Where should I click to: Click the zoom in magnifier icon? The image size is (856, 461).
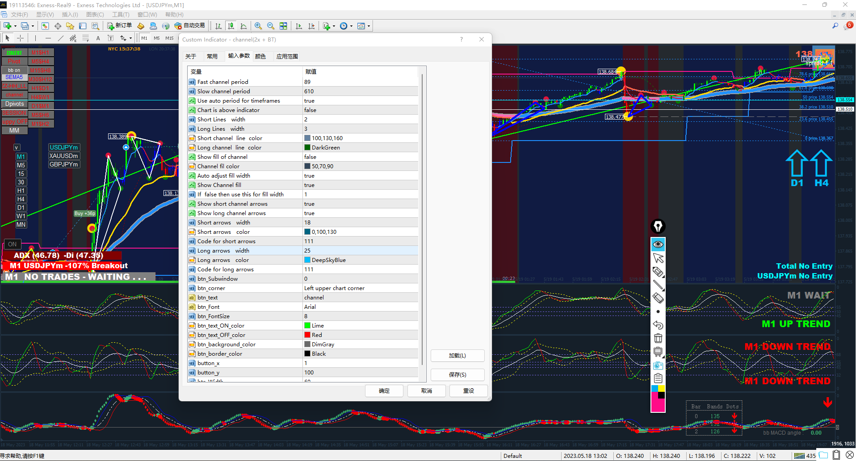coord(258,26)
